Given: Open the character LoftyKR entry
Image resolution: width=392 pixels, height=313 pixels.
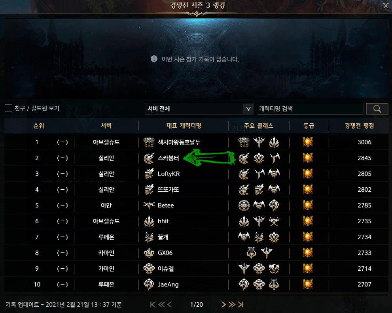Looking at the screenshot, I should tap(169, 174).
